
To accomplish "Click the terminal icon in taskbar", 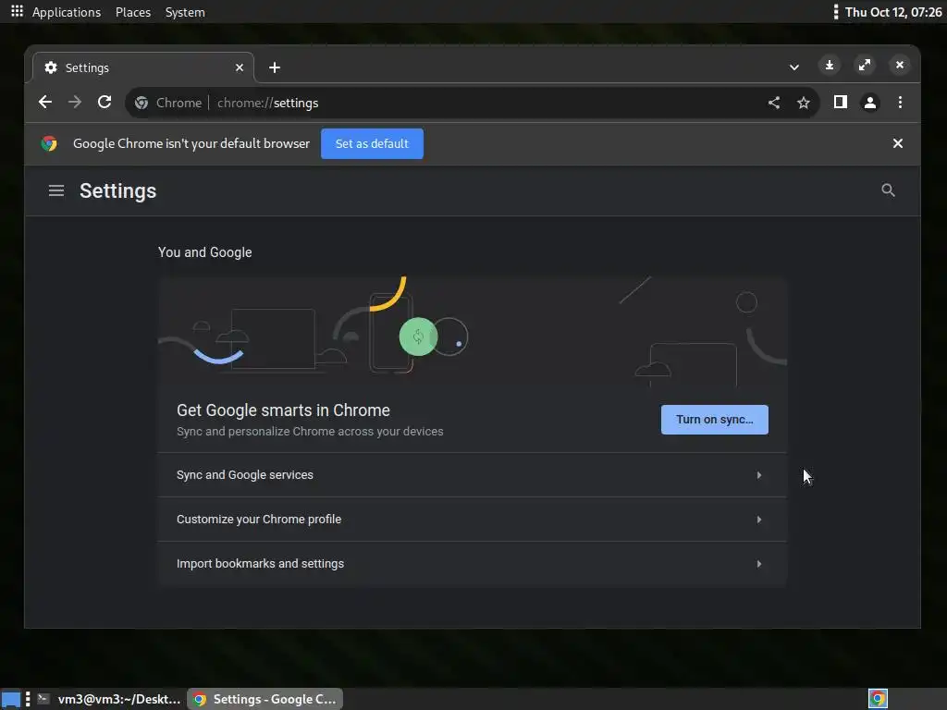I will pos(43,699).
